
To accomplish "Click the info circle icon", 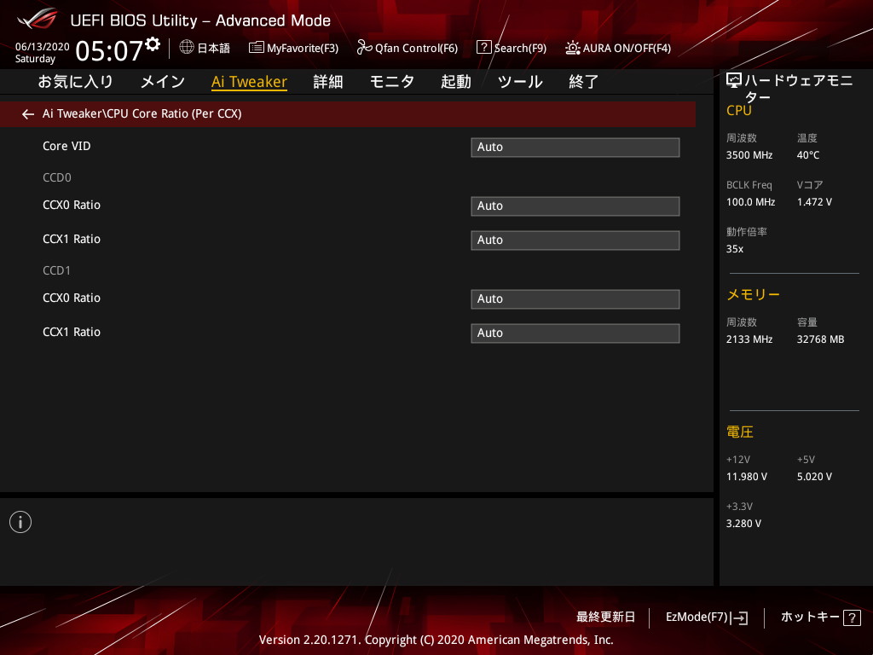I will (20, 522).
